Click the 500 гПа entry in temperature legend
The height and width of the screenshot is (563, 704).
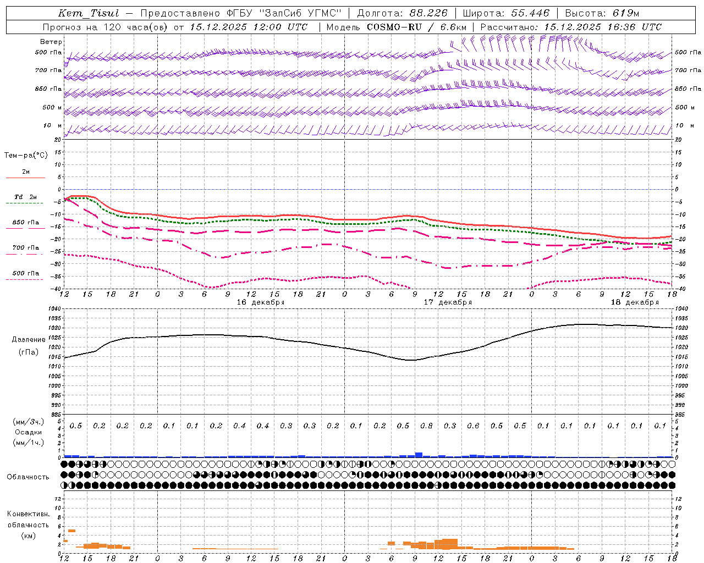[x=25, y=273]
